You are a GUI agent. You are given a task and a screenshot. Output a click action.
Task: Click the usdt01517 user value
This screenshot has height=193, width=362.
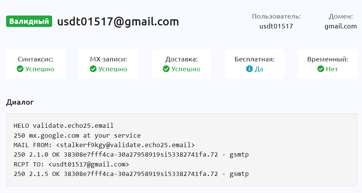[276, 26]
